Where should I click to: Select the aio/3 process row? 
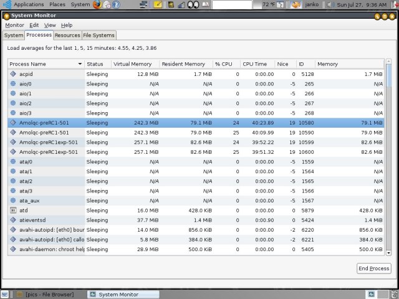coord(196,113)
